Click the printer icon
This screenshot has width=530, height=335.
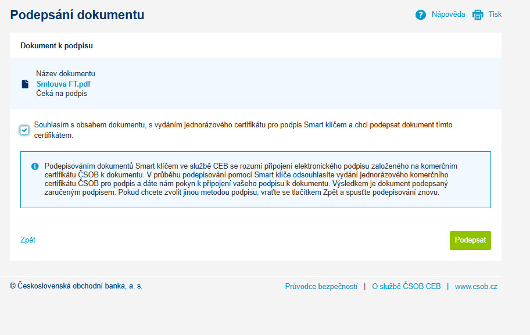(x=478, y=15)
